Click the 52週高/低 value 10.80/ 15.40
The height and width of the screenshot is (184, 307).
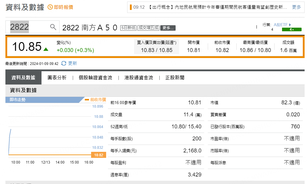186,127
